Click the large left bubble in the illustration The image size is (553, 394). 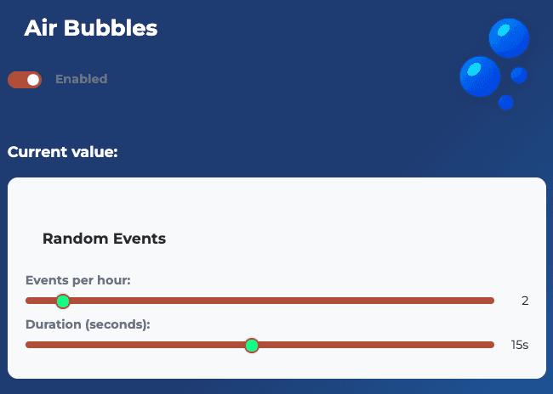tap(480, 76)
